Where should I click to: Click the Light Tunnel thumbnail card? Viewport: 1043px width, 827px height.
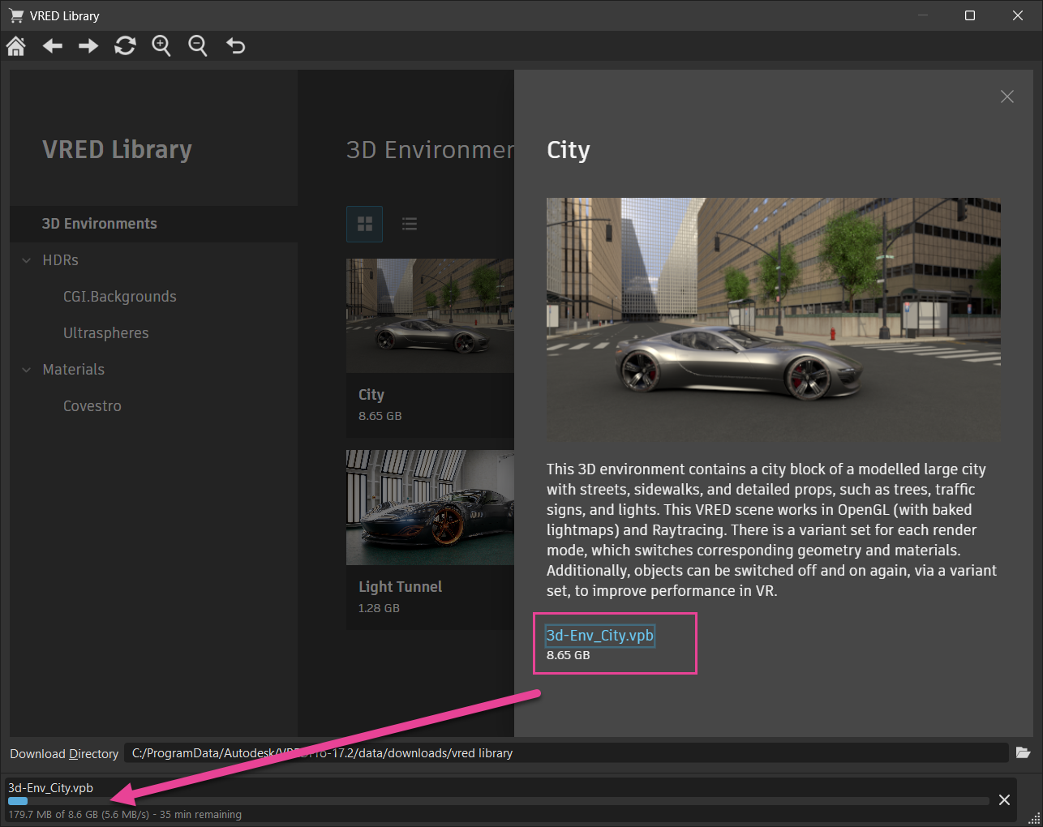pyautogui.click(x=430, y=540)
